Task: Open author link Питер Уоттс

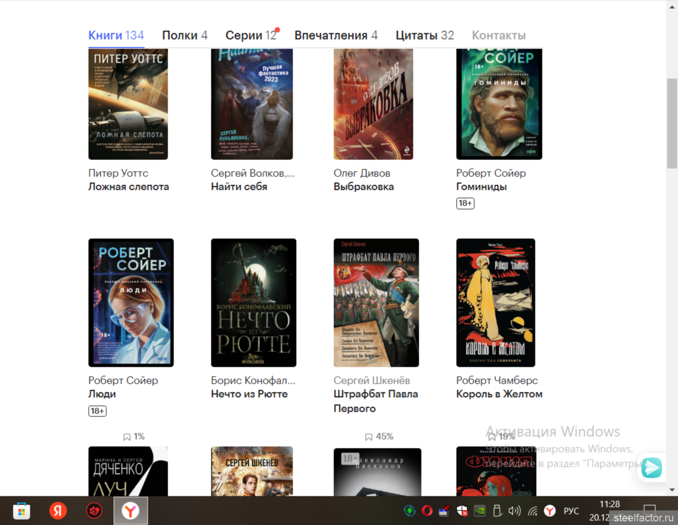Action: click(x=118, y=173)
